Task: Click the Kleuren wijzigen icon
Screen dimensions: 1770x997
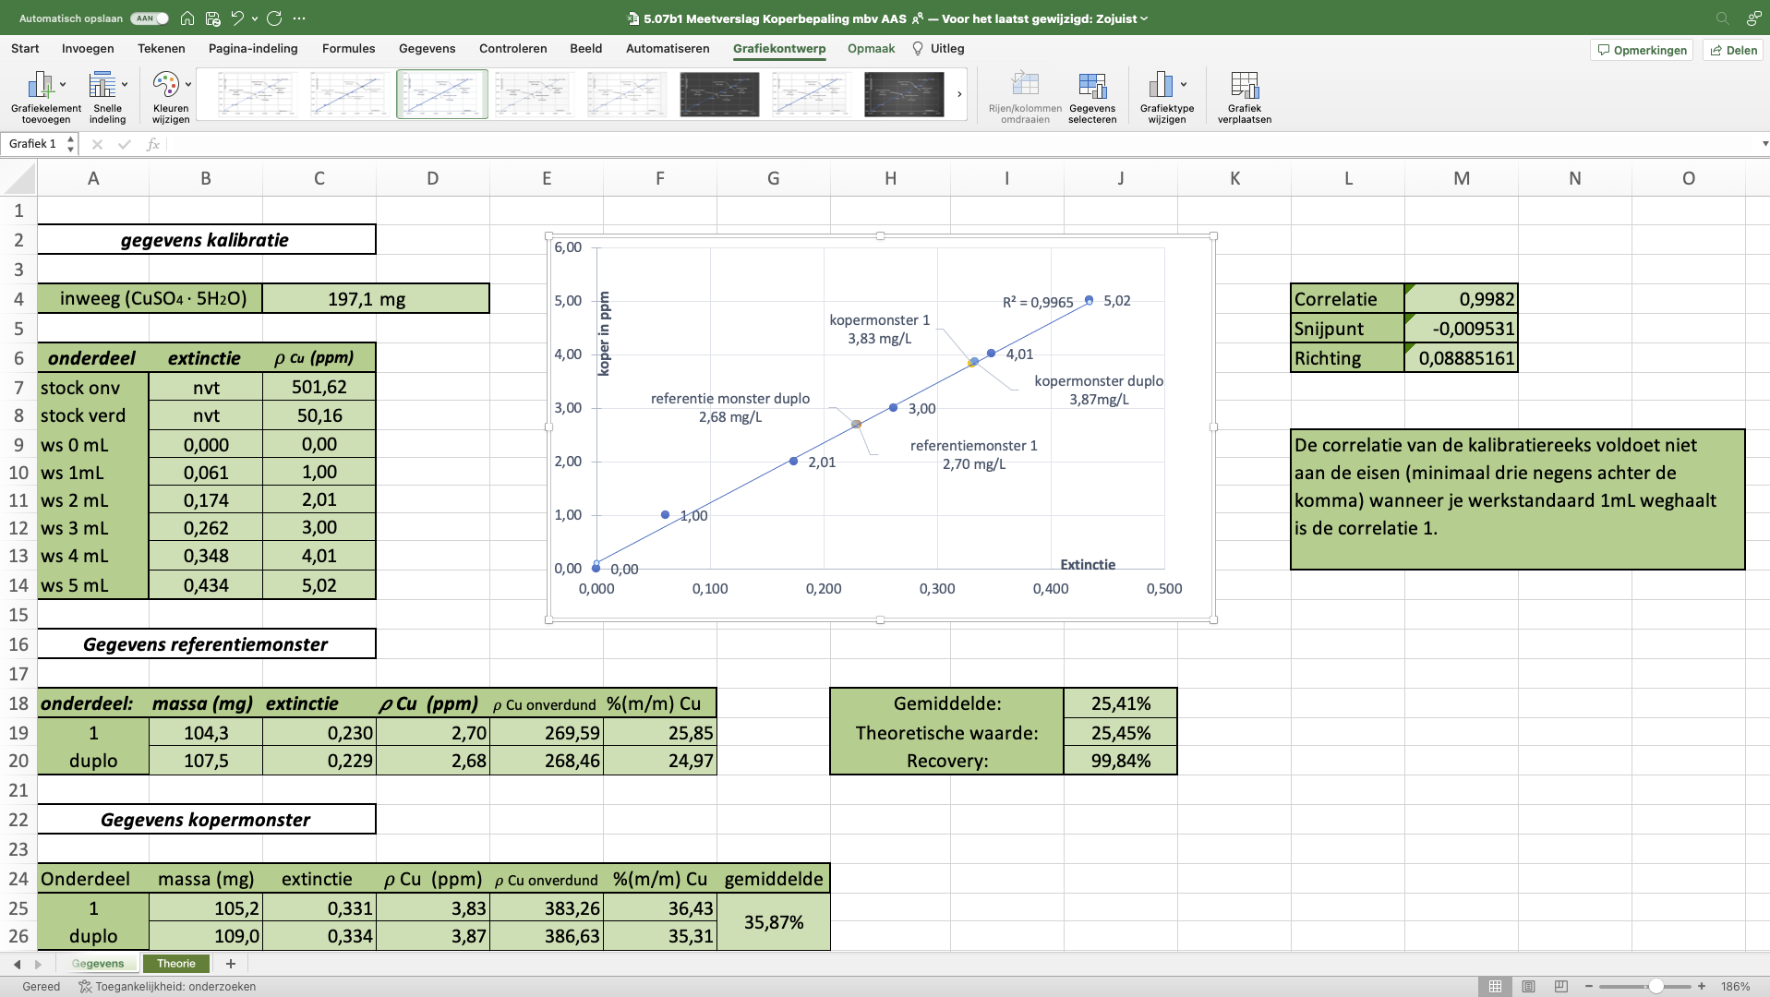Action: tap(169, 92)
